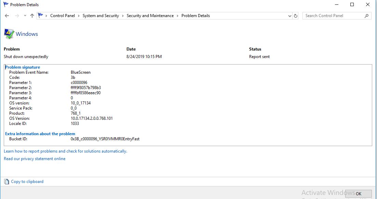Click the date 8/24/2019 10:15 PM
The image size is (377, 199).
click(x=144, y=57)
